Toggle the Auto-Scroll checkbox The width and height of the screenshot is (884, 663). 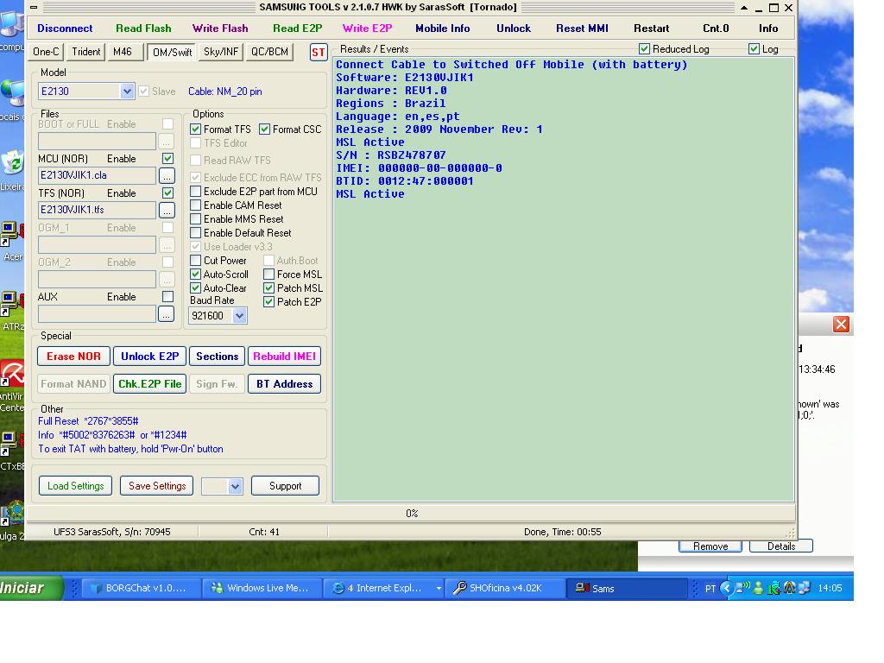click(196, 275)
